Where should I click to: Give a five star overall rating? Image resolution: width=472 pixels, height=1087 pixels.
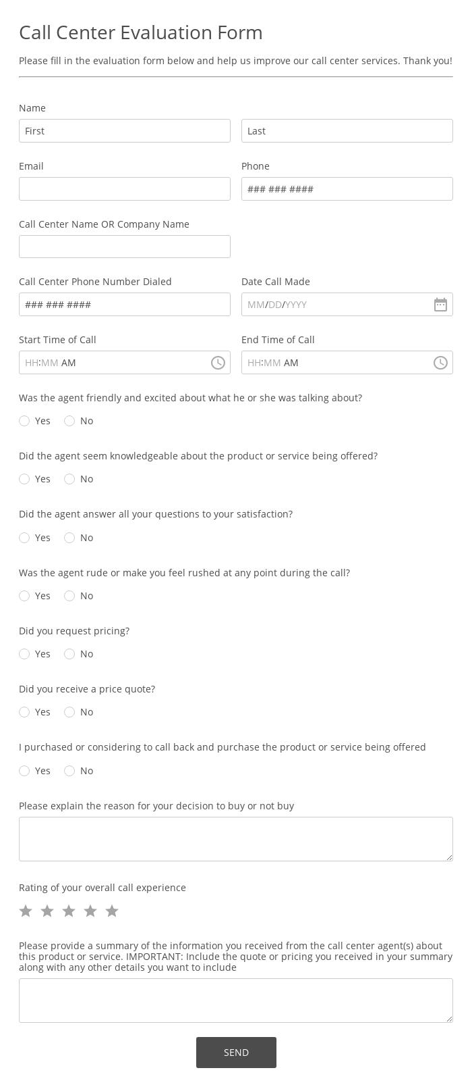112,911
